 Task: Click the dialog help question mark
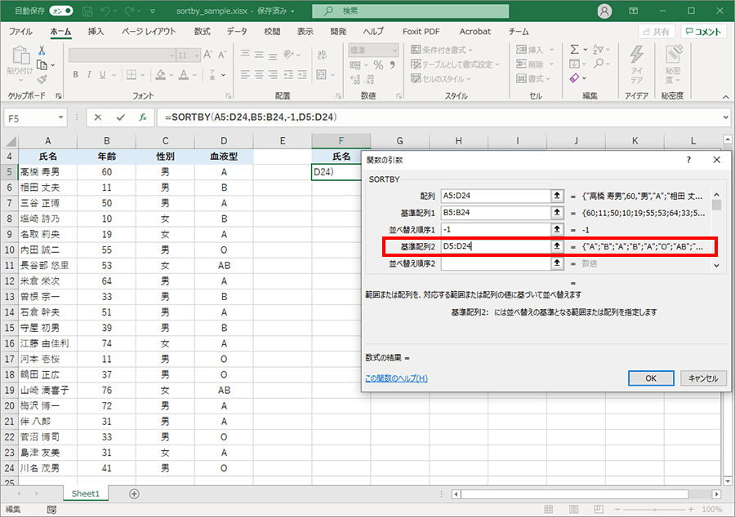pos(688,160)
